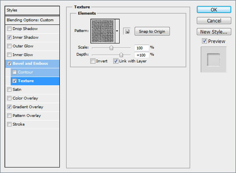Enable the Drop Shadow effect checkbox

point(10,28)
